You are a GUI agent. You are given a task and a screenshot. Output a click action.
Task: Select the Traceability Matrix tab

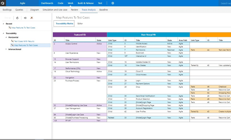[64, 23]
